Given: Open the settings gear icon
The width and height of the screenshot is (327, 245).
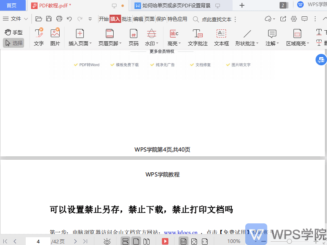Looking at the screenshot, I should tap(294, 19).
